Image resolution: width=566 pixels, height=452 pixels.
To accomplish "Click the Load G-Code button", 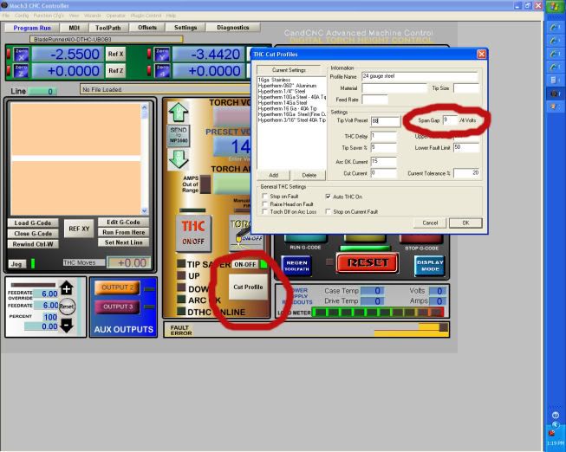I will (33, 223).
